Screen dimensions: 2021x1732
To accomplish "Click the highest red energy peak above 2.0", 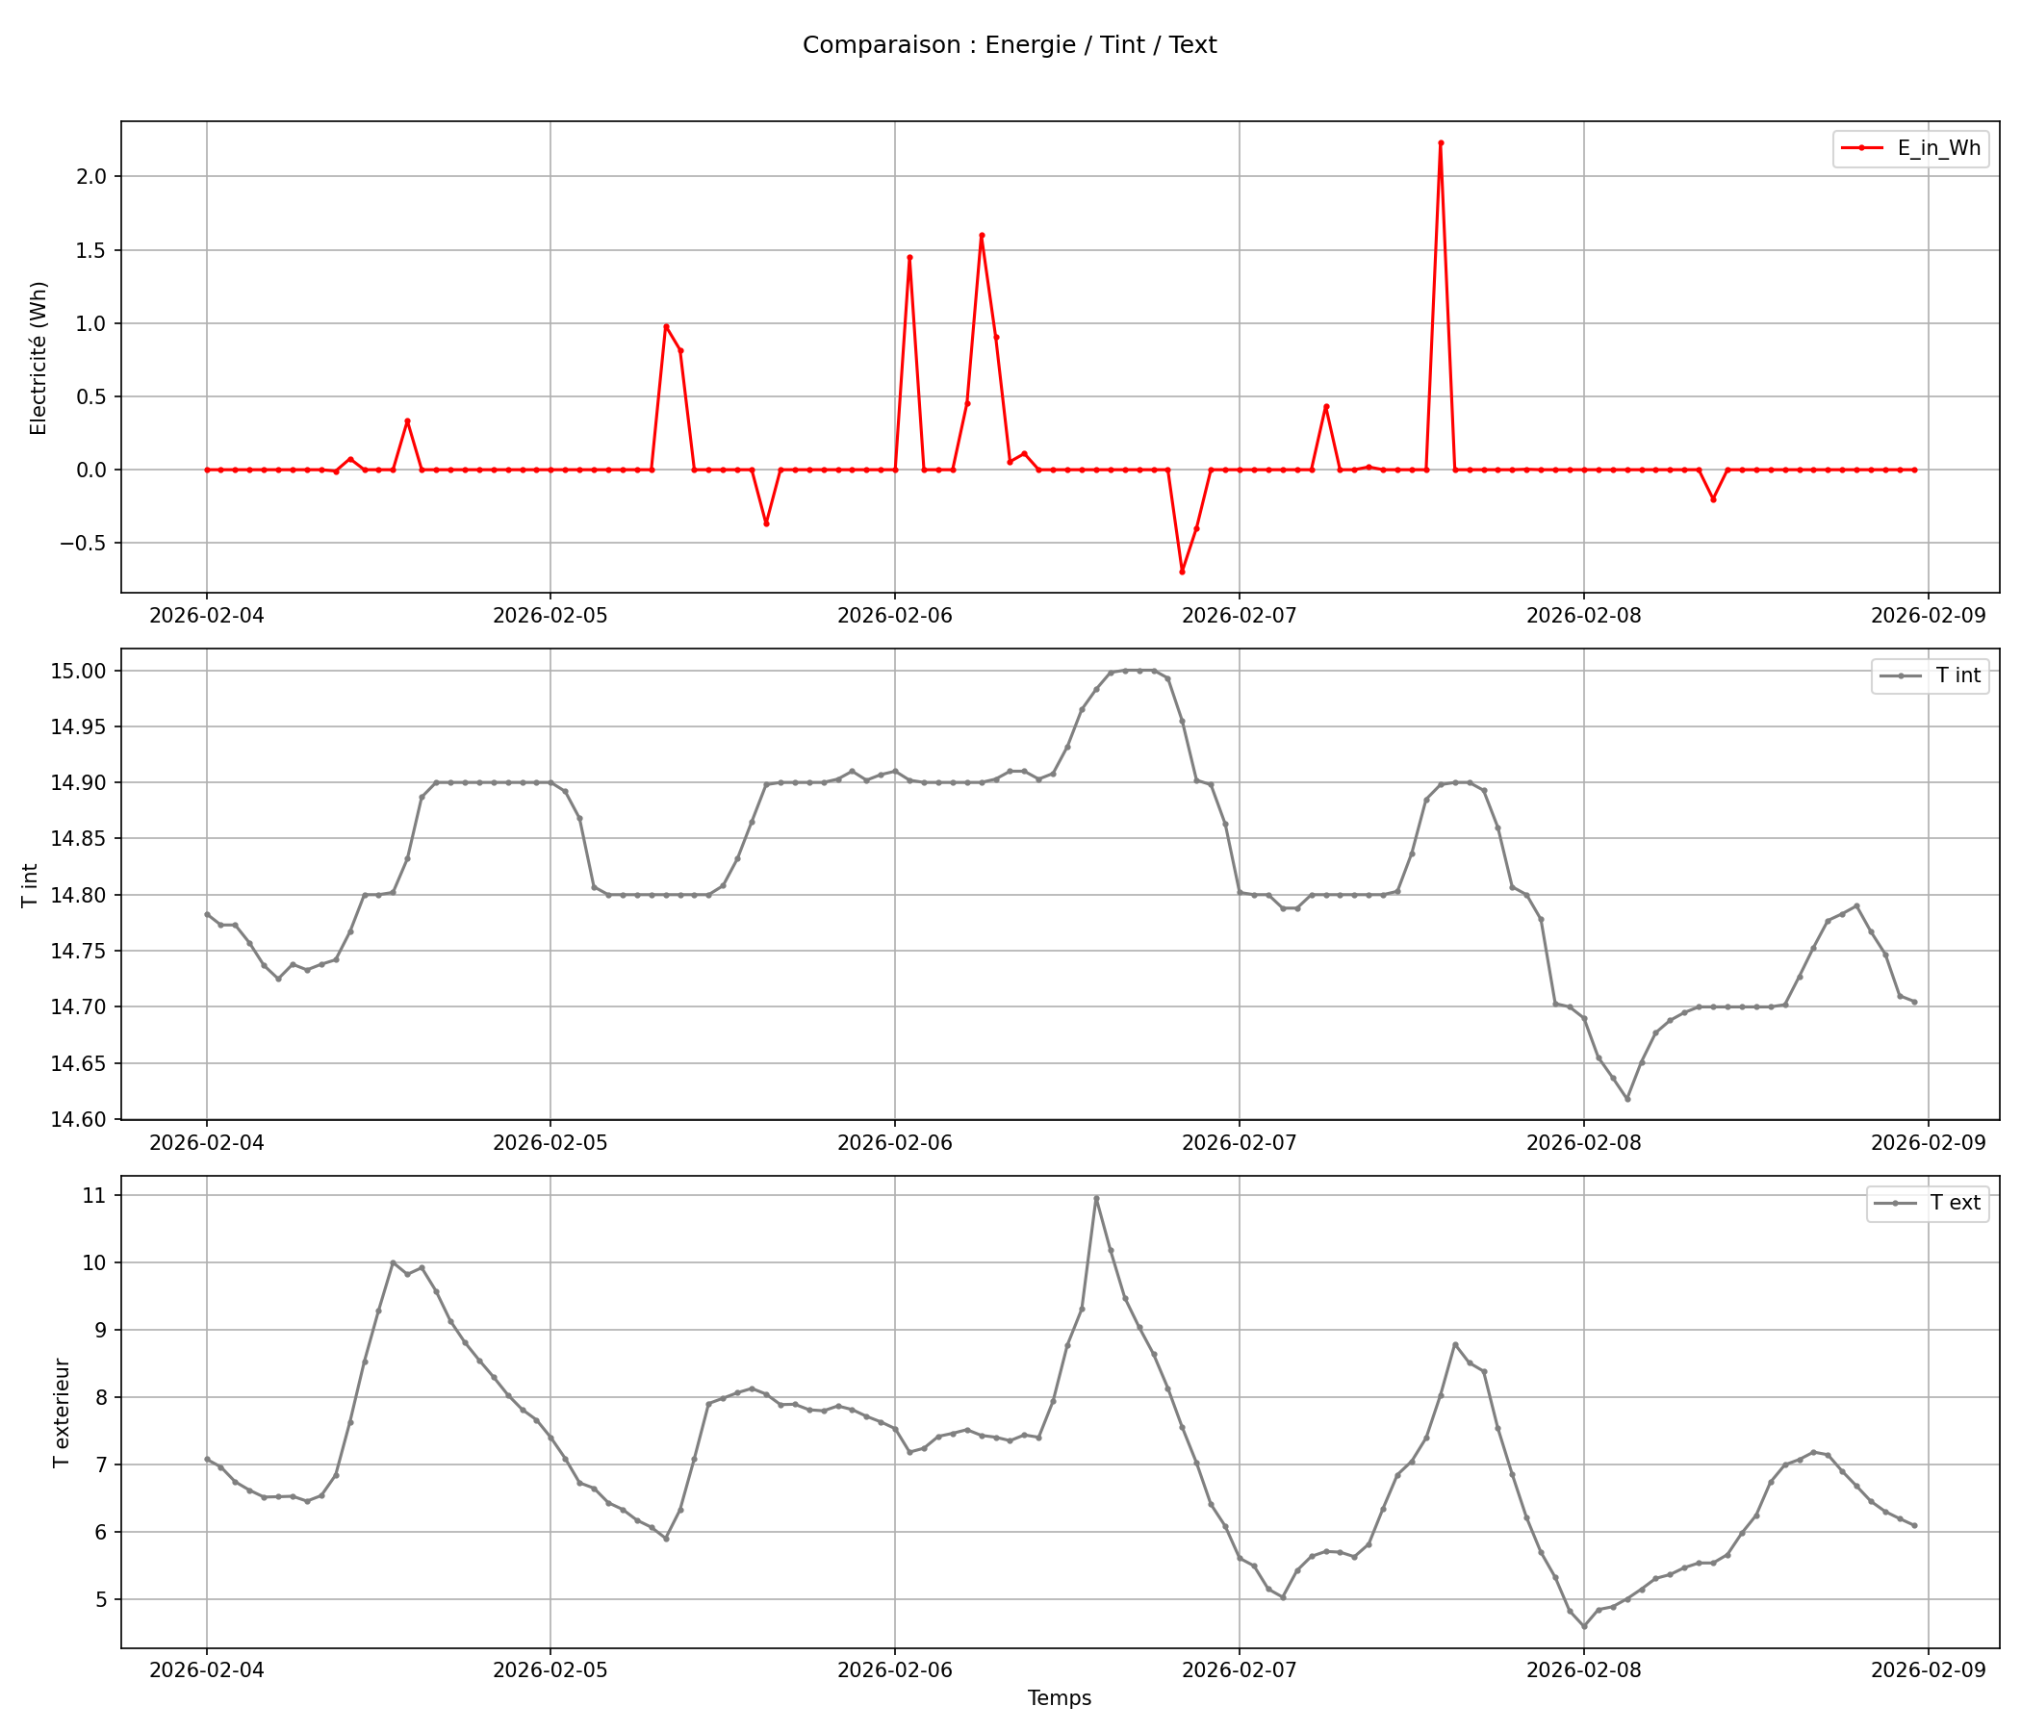I will [x=1441, y=143].
